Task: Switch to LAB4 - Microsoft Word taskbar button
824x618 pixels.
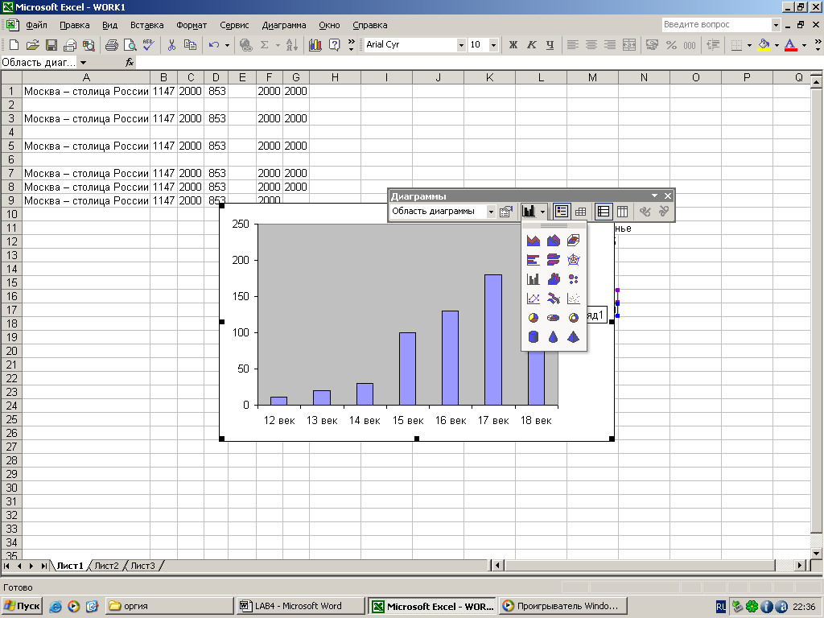Action: click(300, 606)
